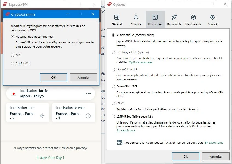
Task: Choose Lightway - UDP (aperçu) protocol
Action: pyautogui.click(x=113, y=52)
